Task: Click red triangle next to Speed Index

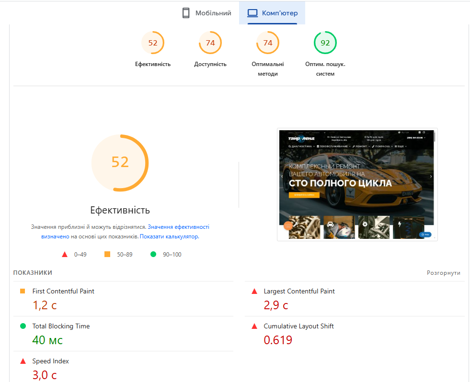Action: (x=23, y=361)
